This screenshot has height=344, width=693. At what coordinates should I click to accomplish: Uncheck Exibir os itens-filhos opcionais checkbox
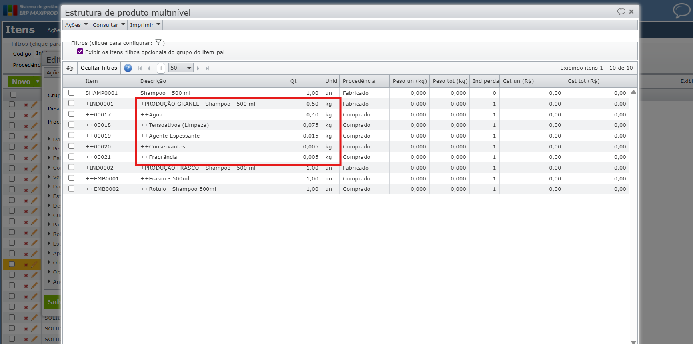coord(80,52)
